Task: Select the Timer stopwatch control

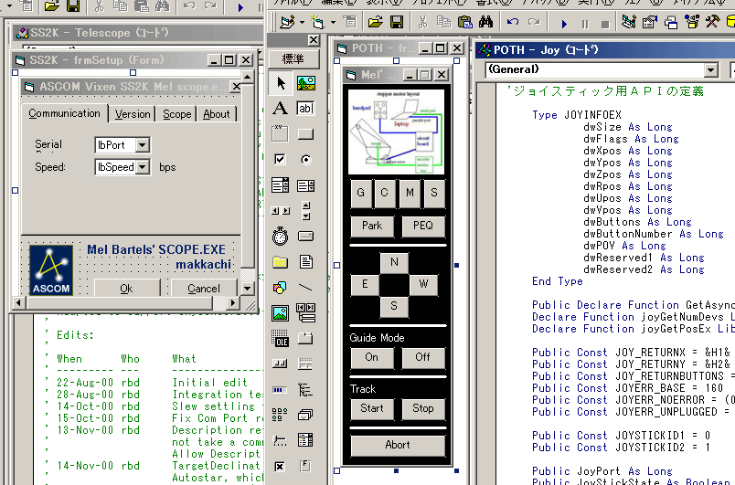Action: coord(281,236)
